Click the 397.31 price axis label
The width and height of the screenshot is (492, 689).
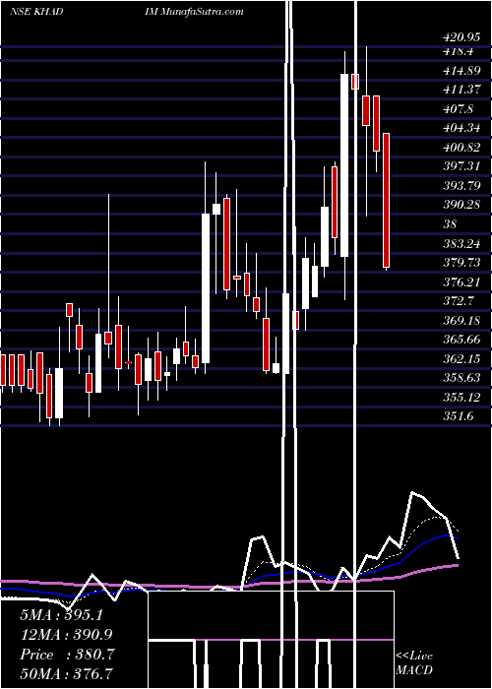tap(461, 166)
